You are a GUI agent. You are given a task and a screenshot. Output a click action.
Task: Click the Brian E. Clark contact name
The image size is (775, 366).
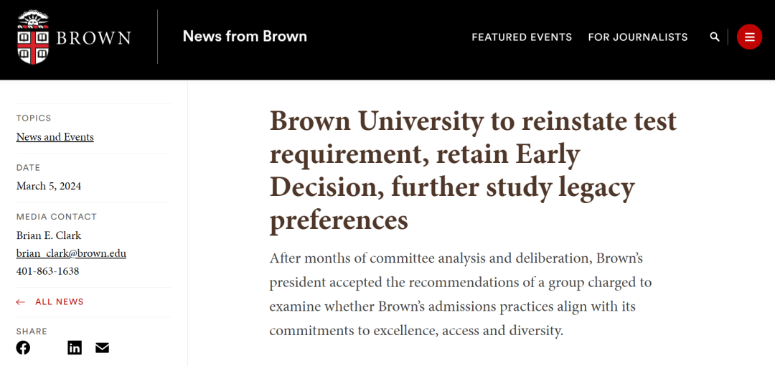[x=49, y=235]
